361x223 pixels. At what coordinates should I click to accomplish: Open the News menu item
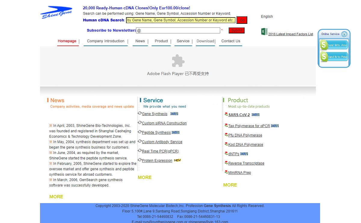pyautogui.click(x=140, y=41)
